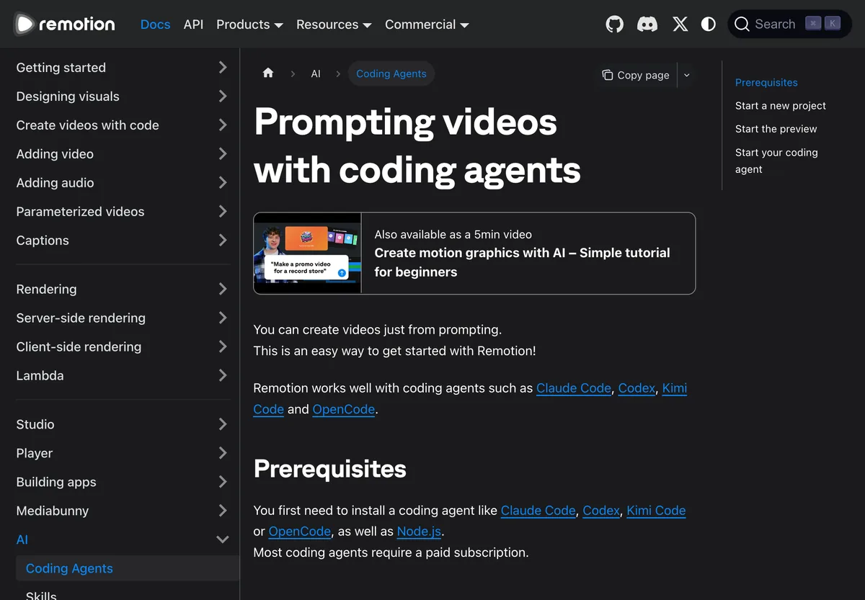The image size is (865, 600).
Task: Open the Discord server icon
Action: tap(647, 24)
